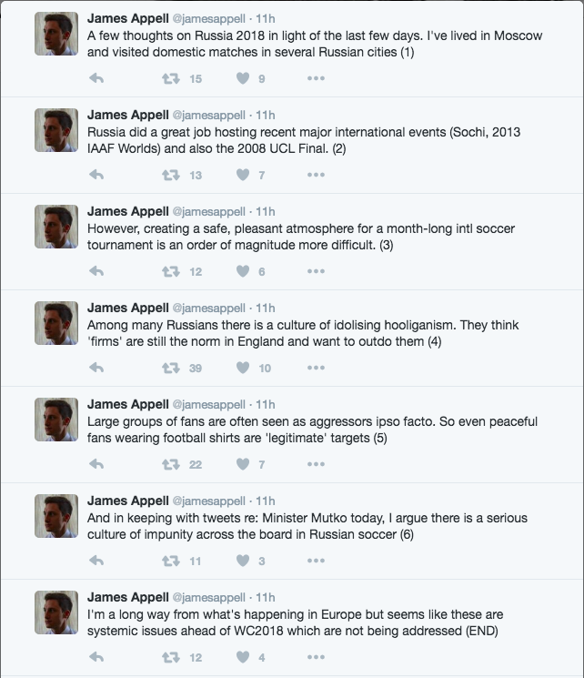Screen dimensions: 584x678
Task: Reply to the month-long tournament tweet
Action: point(96,271)
